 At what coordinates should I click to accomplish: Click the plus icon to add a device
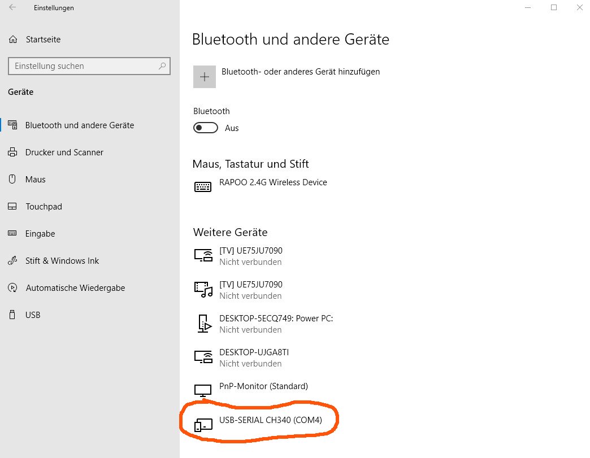click(x=205, y=77)
